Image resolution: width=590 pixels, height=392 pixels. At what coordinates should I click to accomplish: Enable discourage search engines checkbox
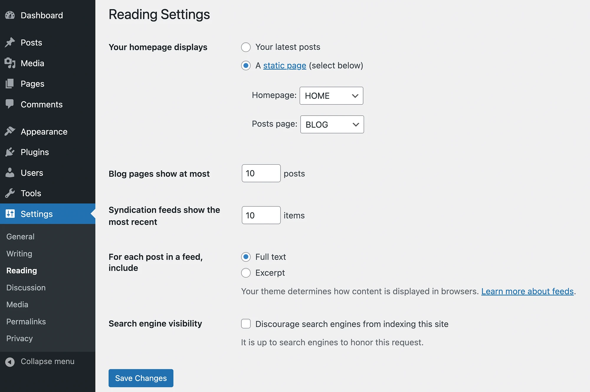point(246,324)
